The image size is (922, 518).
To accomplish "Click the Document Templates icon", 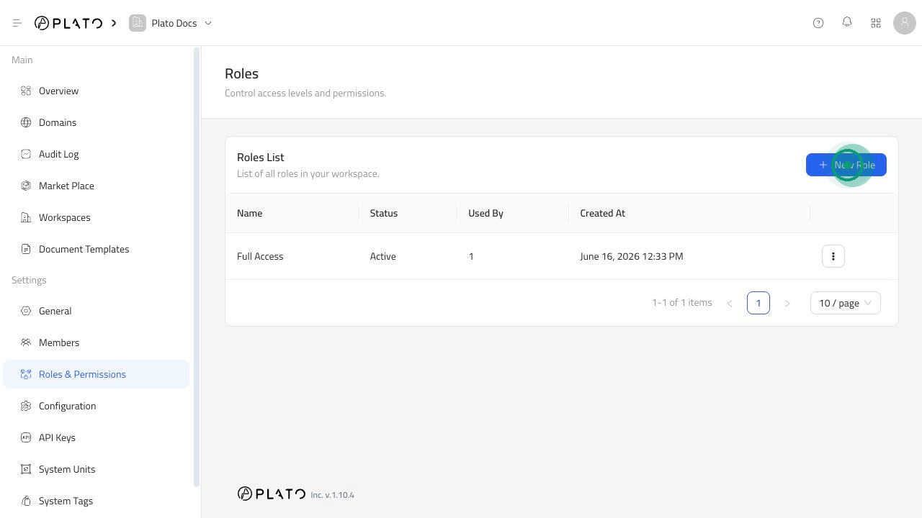I will (x=26, y=249).
